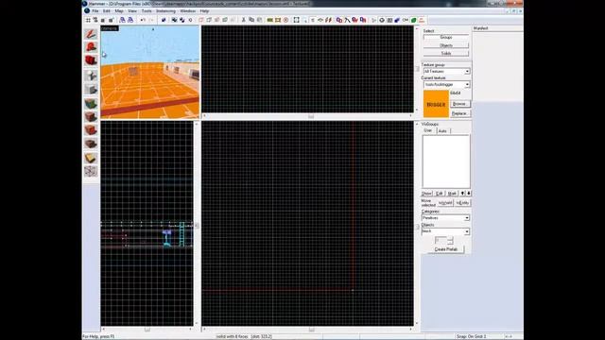Switch to the Auto VisGroups tab

(442, 131)
